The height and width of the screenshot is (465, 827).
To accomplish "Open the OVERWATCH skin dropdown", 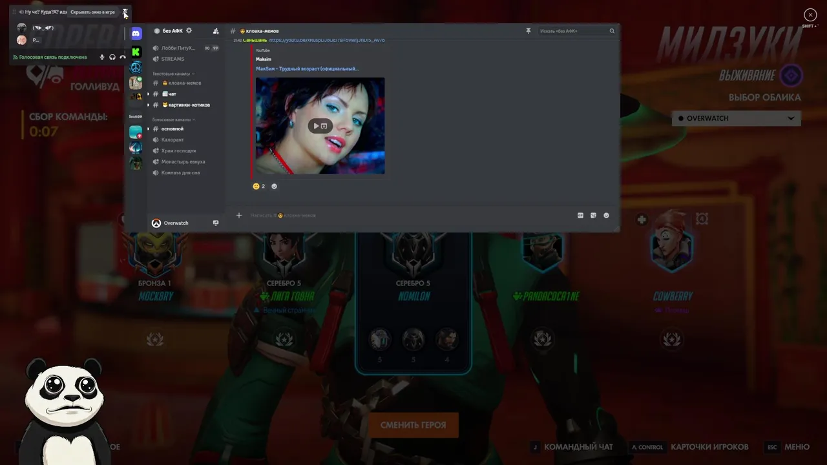I will tap(737, 118).
